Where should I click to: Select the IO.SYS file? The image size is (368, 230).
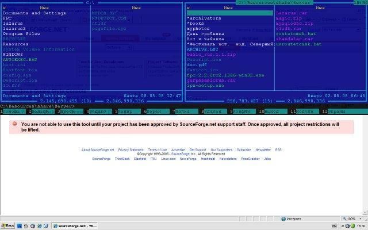click(x=11, y=86)
